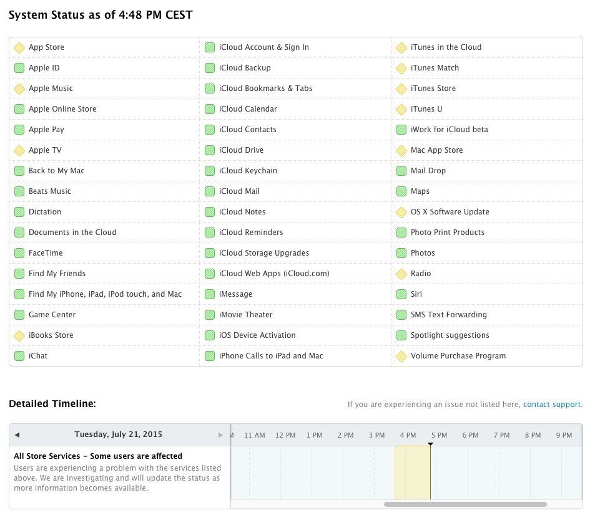Select the iWork for iCloud beta entry
Viewport: 595px width, 528px height.
point(487,130)
